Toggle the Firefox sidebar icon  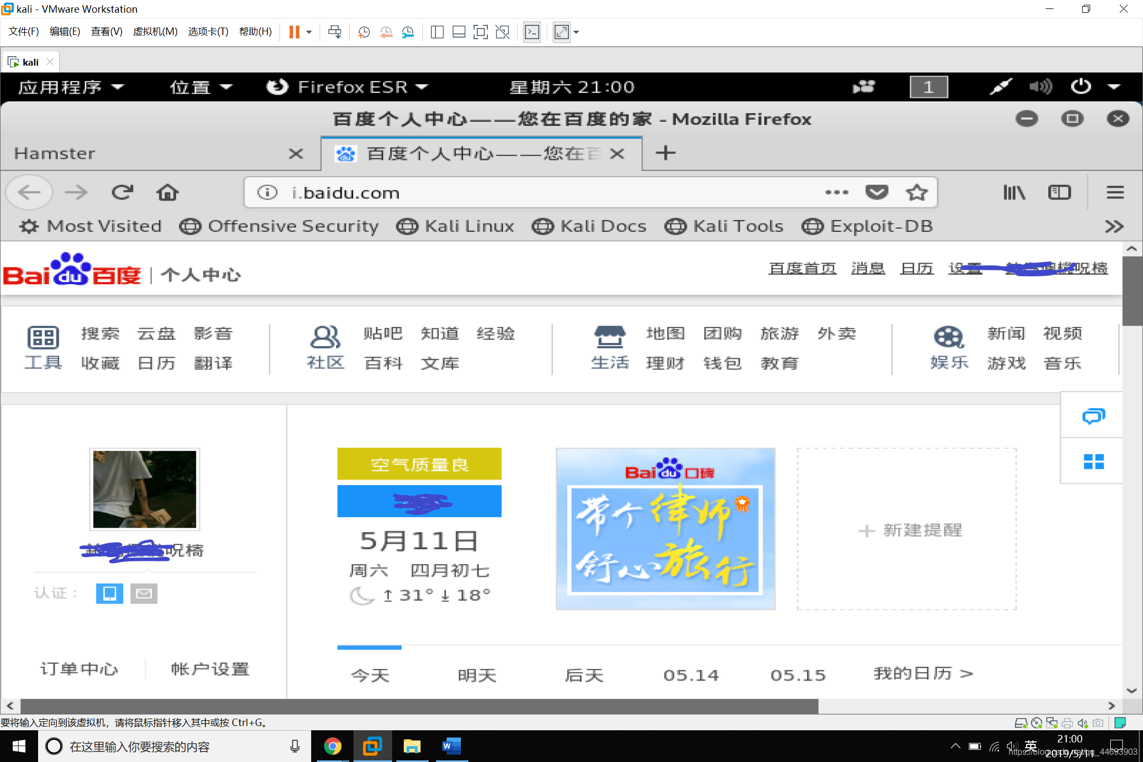(1059, 192)
